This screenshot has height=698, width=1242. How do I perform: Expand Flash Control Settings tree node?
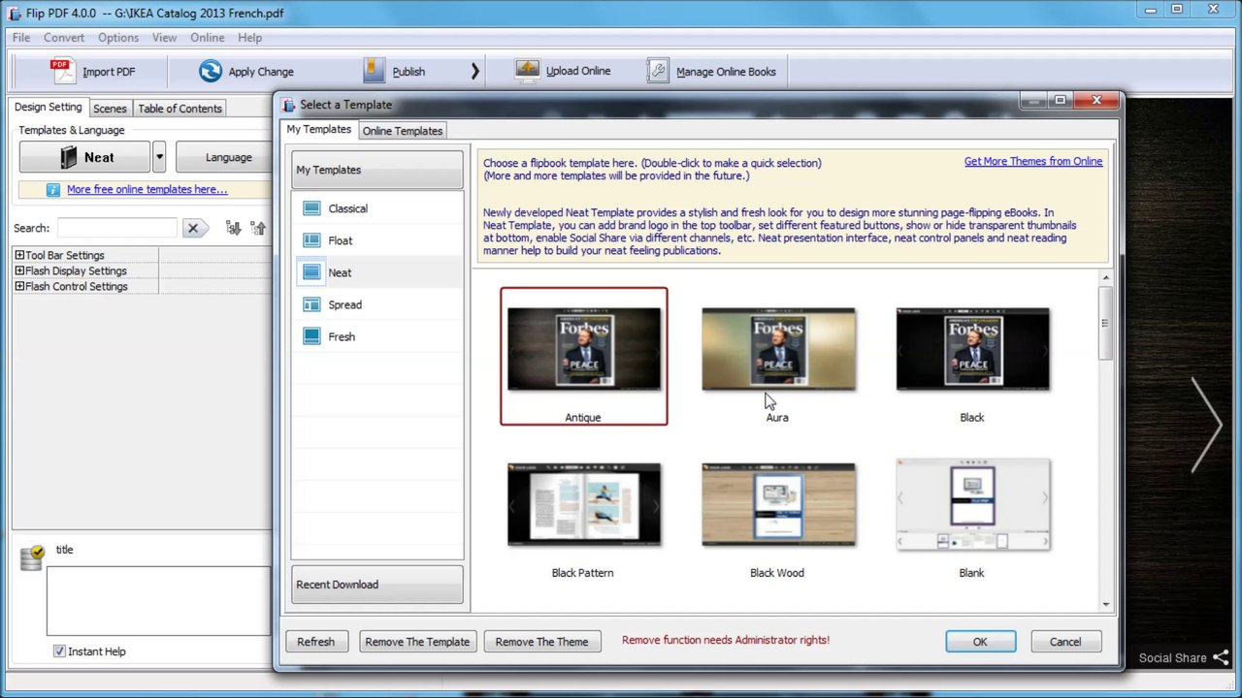point(18,286)
